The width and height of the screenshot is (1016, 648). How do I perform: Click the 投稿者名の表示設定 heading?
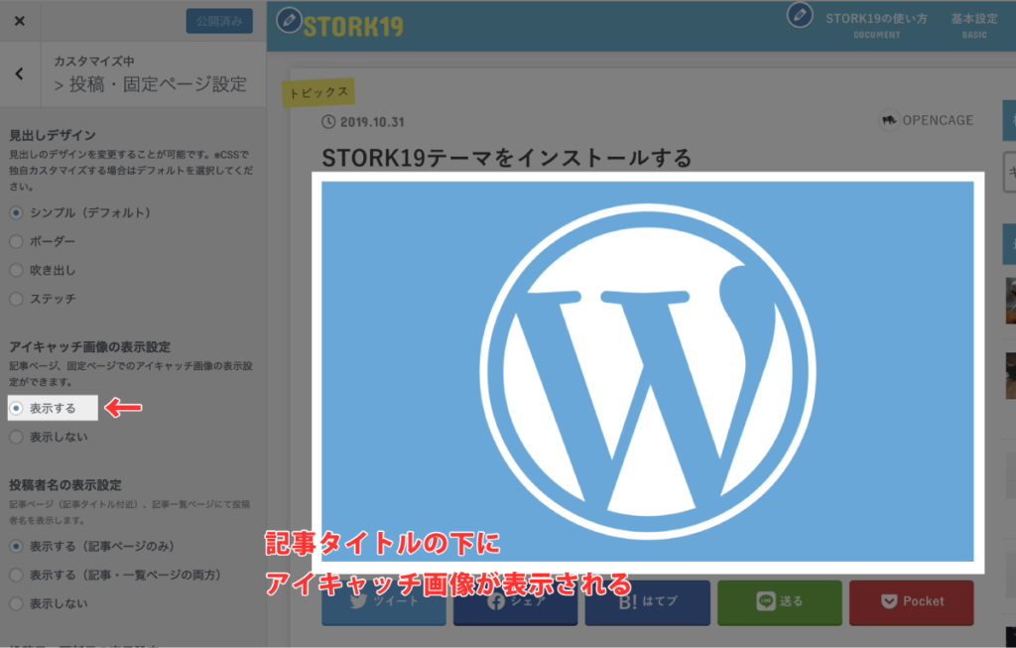point(65,484)
